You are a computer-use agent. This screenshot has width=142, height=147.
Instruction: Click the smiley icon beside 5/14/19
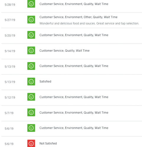[x=31, y=50]
